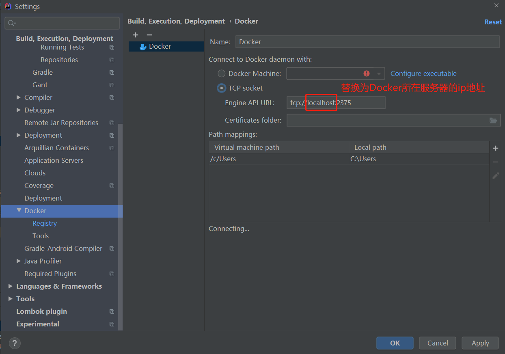Expand the Java Profiler tree node
Image resolution: width=505 pixels, height=354 pixels.
point(19,261)
